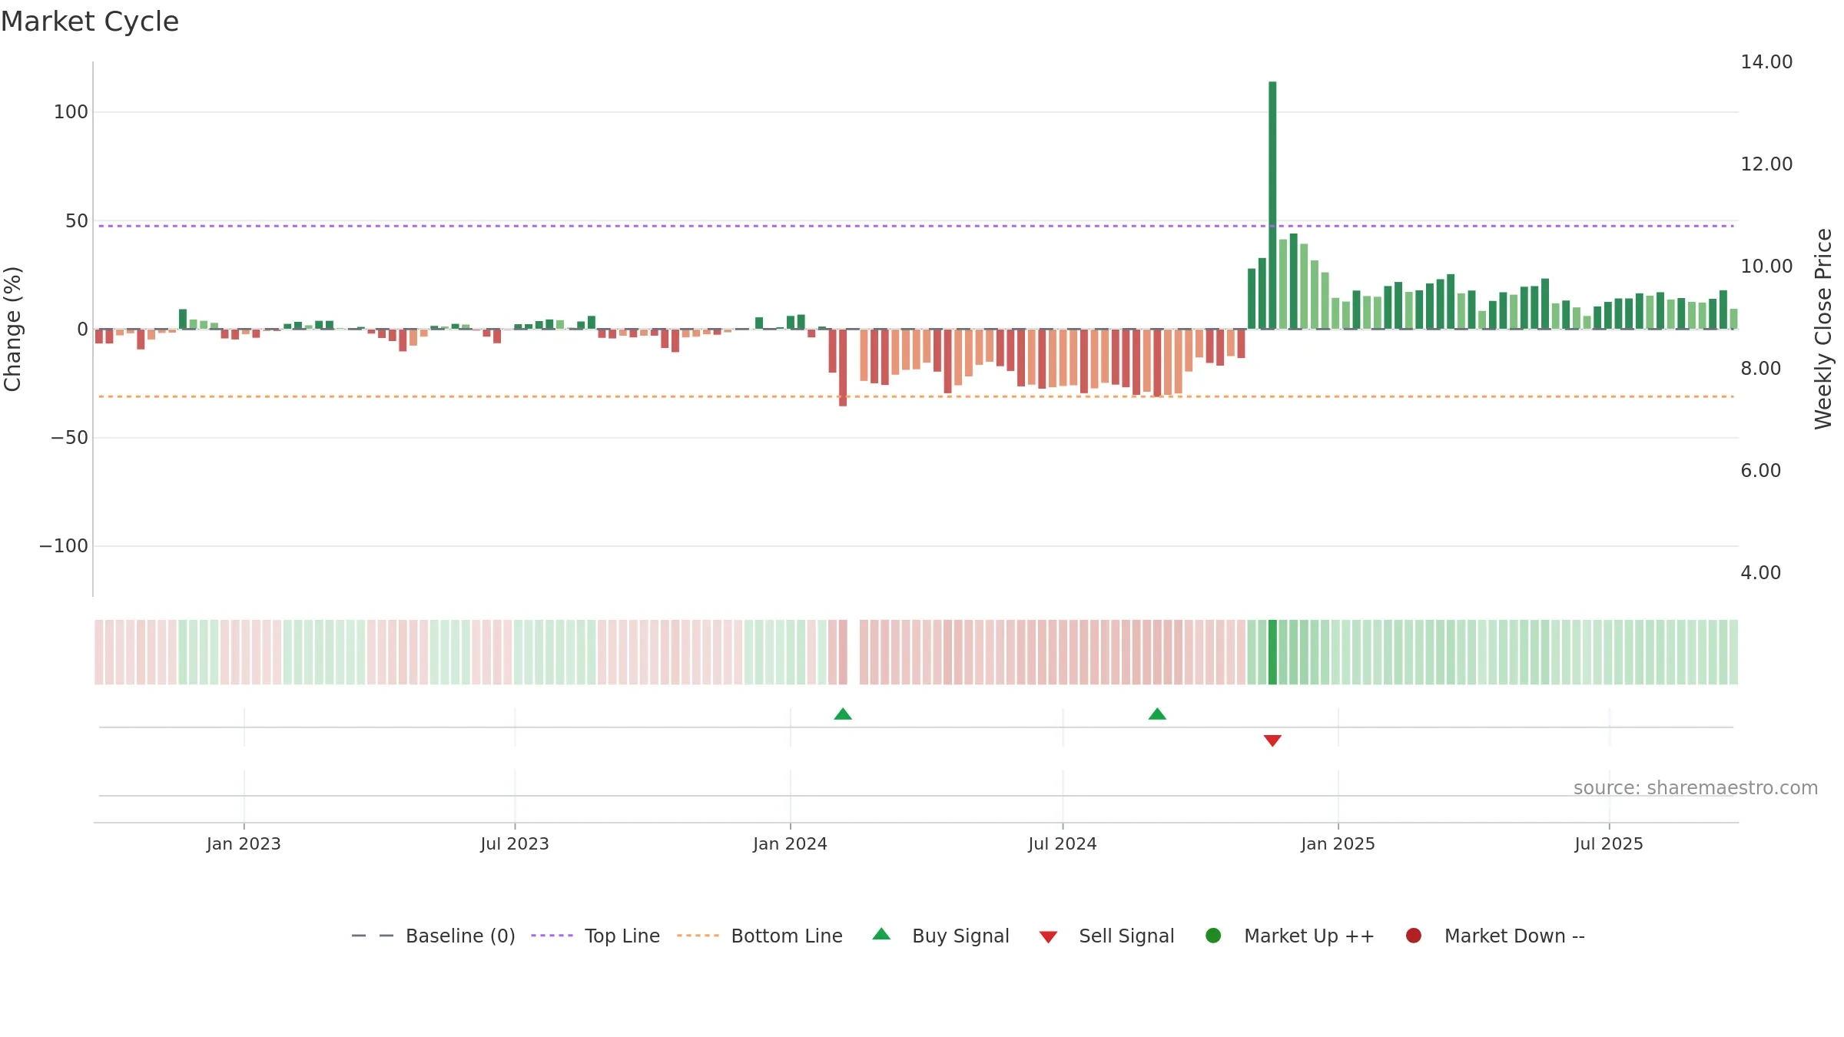Click the −50 tick on the Change axis
Viewport: 1844px width, 1037px height.
pyautogui.click(x=69, y=438)
